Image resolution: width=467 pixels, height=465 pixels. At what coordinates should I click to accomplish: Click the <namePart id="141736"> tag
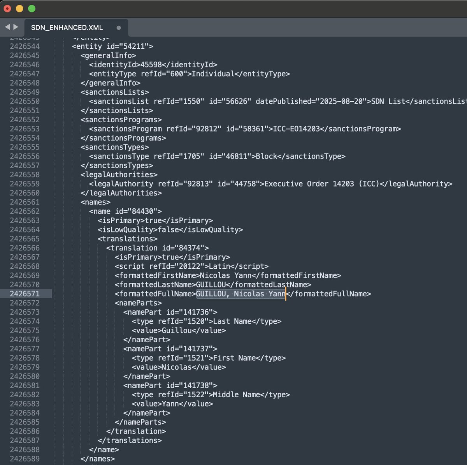(x=170, y=312)
